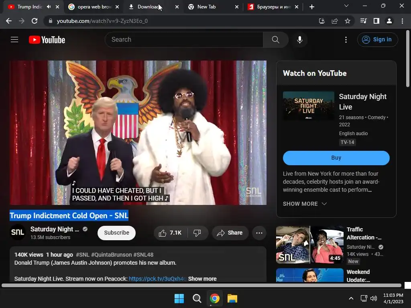Go back with browser back arrow
This screenshot has width=411, height=308.
click(x=9, y=21)
